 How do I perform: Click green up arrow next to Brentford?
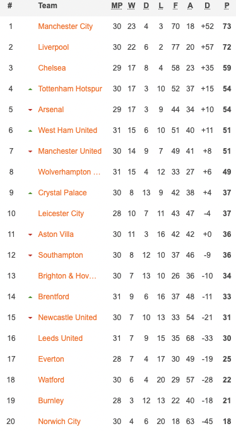30,297
